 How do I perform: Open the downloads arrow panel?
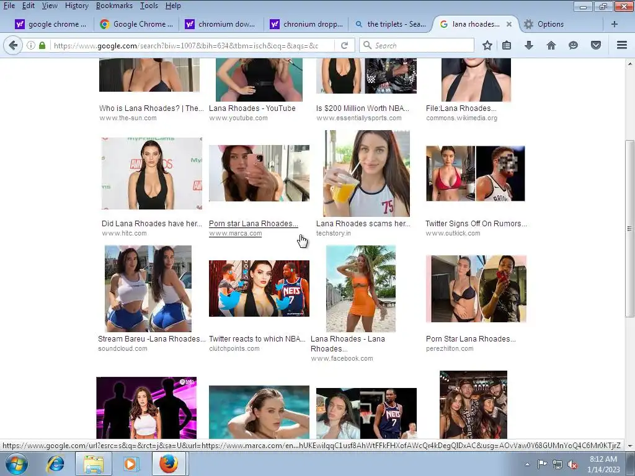(x=529, y=45)
